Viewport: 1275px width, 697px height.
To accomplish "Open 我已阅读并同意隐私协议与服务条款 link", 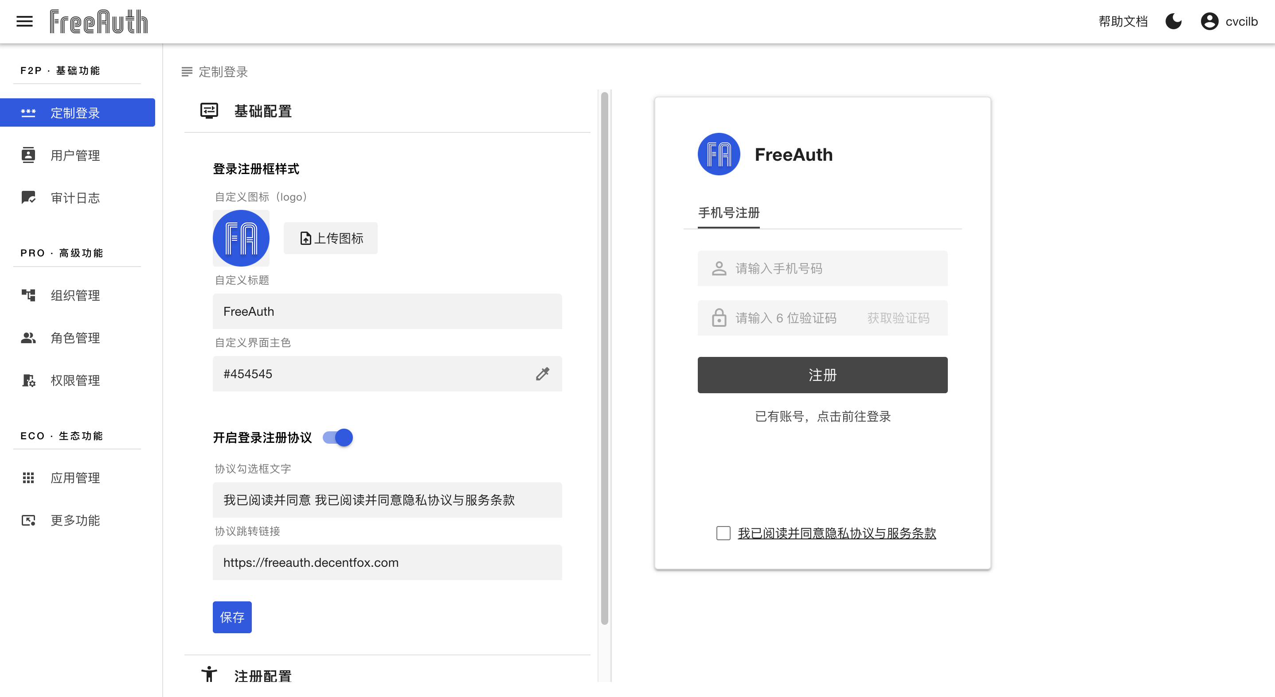I will click(x=837, y=533).
